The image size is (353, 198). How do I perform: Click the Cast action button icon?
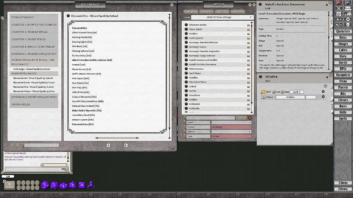(274, 92)
